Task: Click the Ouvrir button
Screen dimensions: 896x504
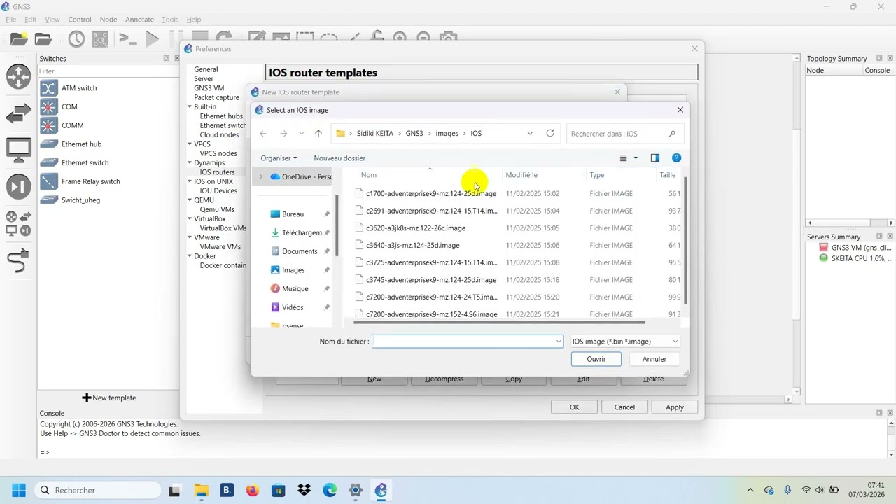Action: pos(596,359)
